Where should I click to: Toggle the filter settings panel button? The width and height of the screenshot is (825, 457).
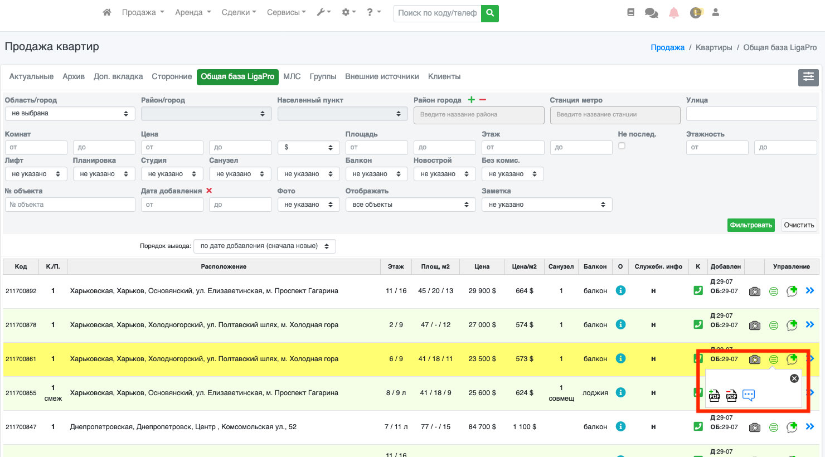click(x=808, y=77)
